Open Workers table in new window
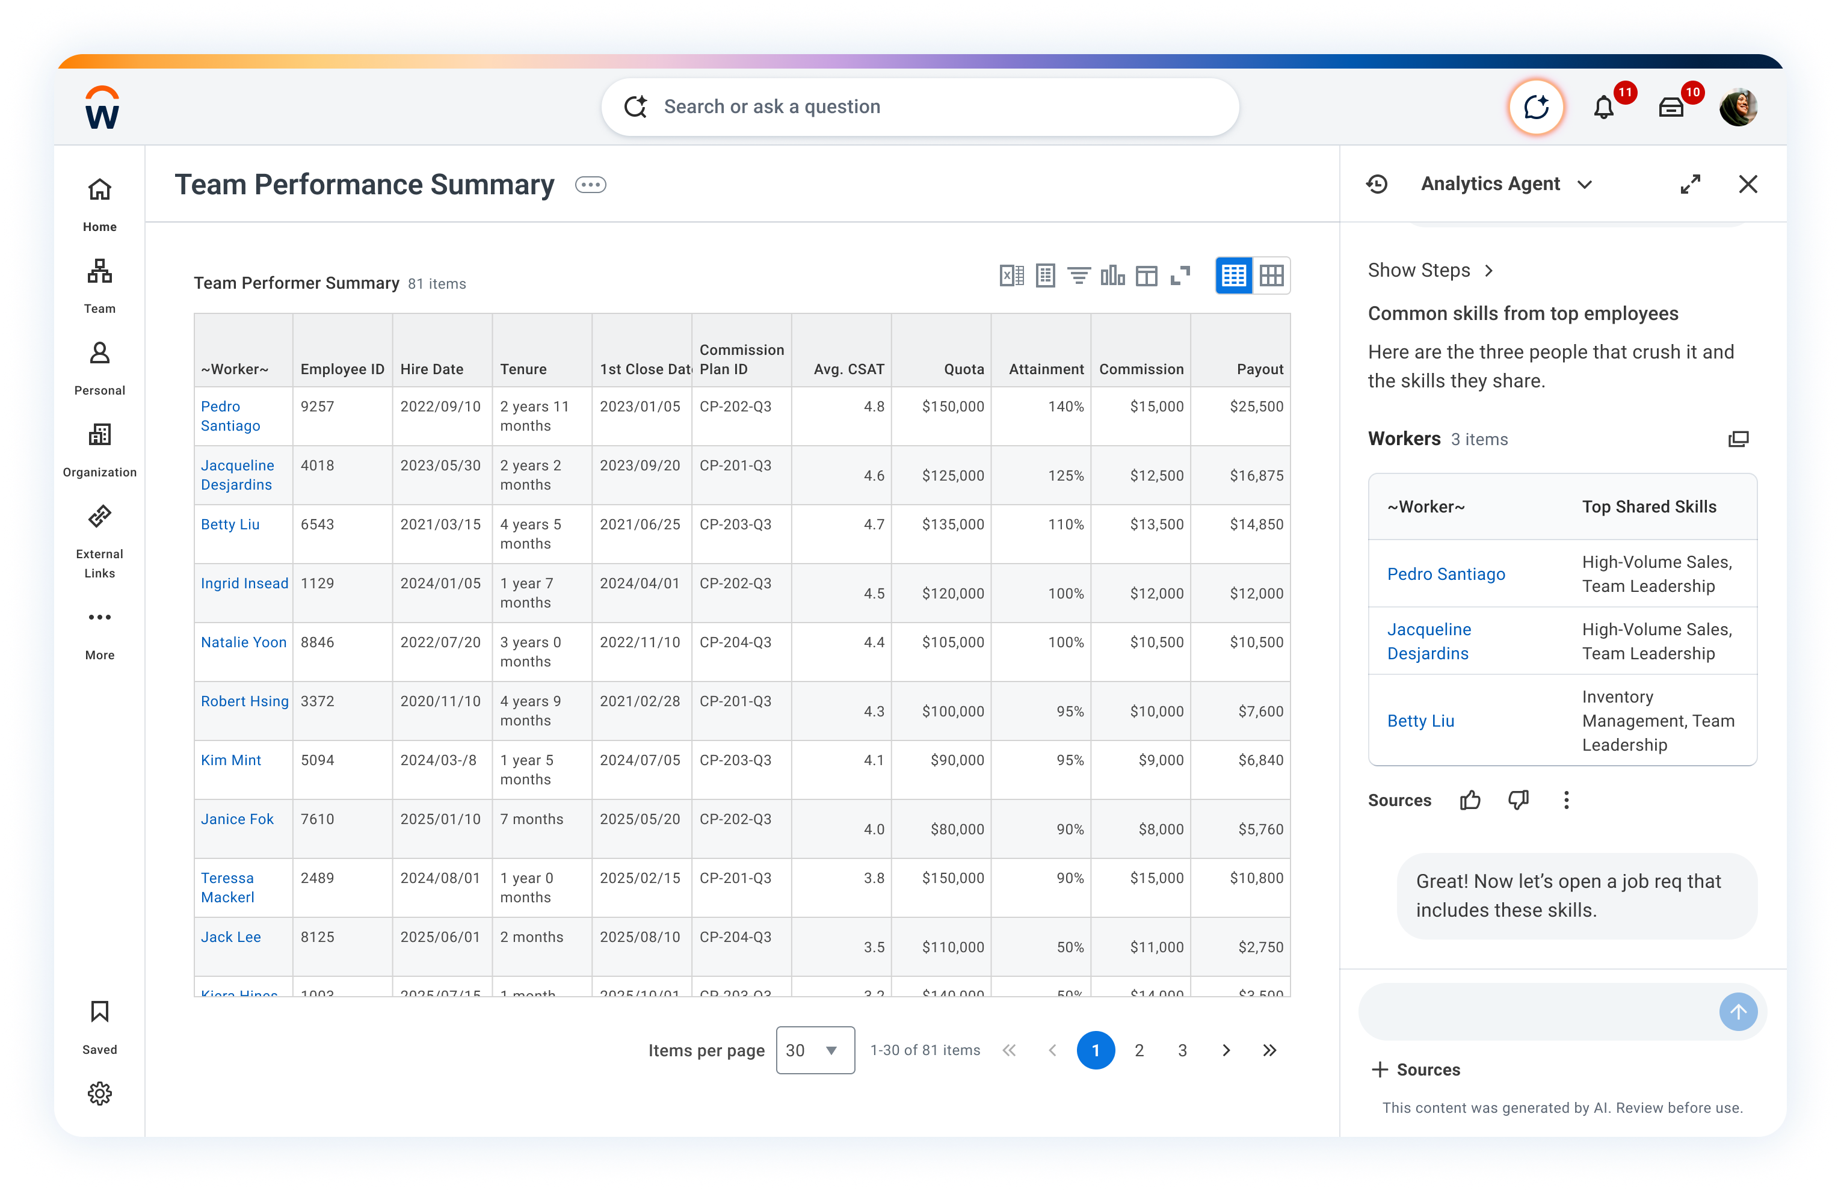 coord(1738,439)
